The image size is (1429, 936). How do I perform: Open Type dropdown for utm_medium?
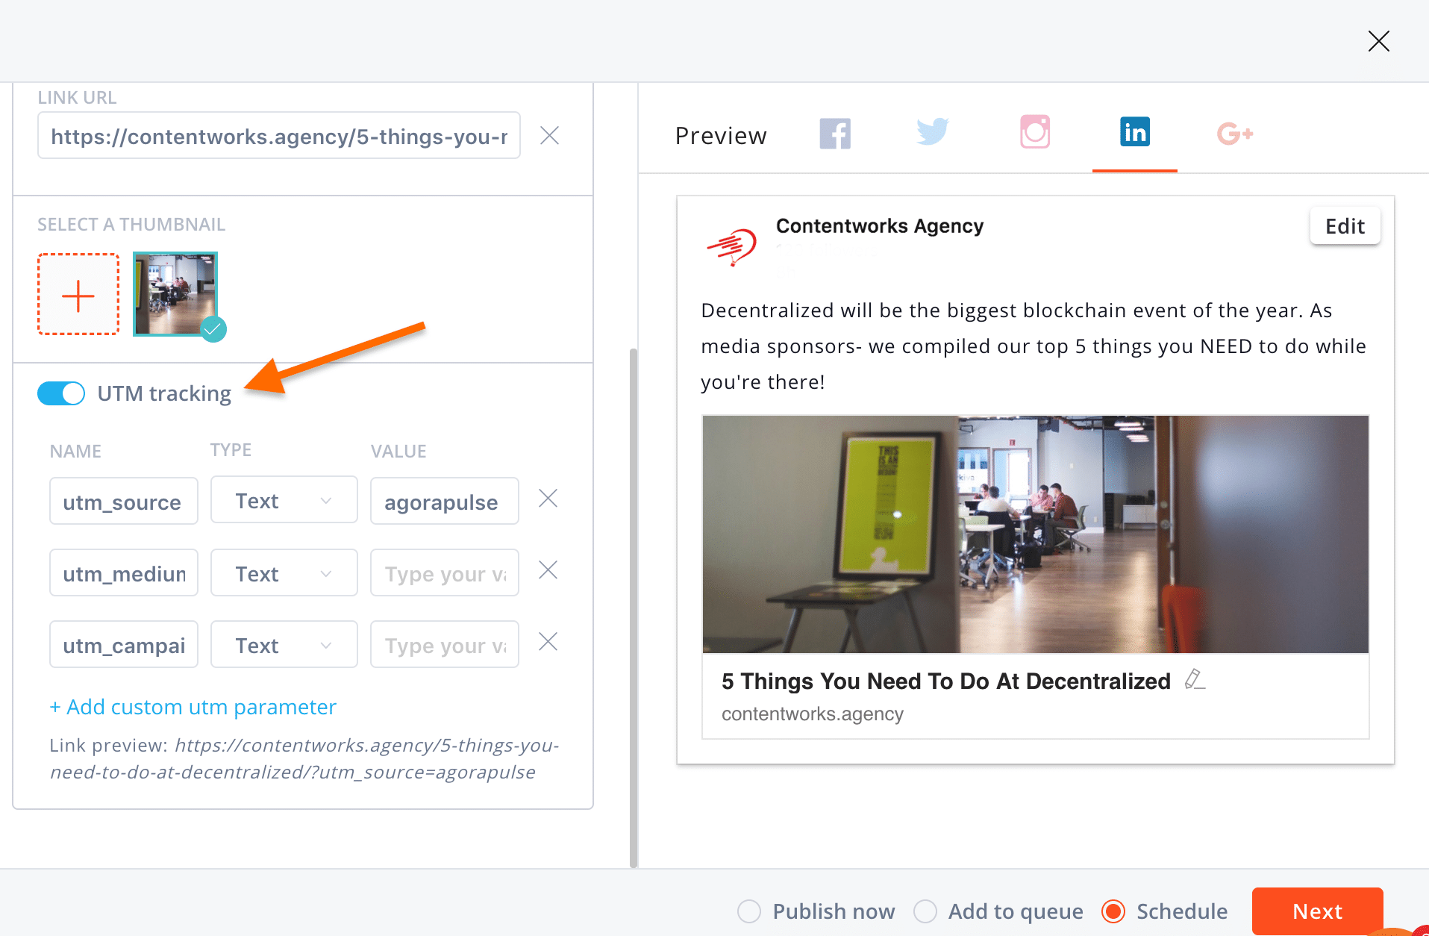click(284, 572)
